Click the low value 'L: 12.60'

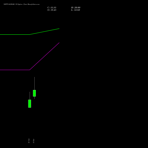[x=75, y=10]
